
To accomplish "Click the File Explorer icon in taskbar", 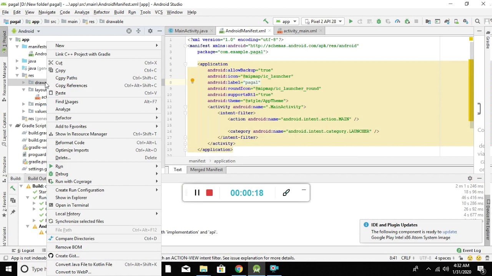I will tap(203, 269).
